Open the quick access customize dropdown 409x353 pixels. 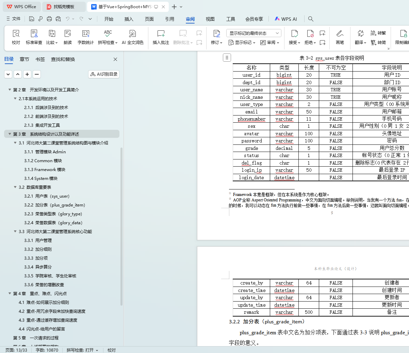[x=90, y=19]
